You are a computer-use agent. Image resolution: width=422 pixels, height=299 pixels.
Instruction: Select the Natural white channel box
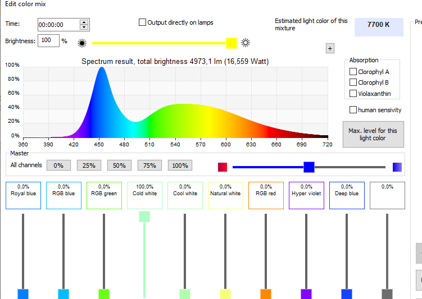click(x=225, y=195)
